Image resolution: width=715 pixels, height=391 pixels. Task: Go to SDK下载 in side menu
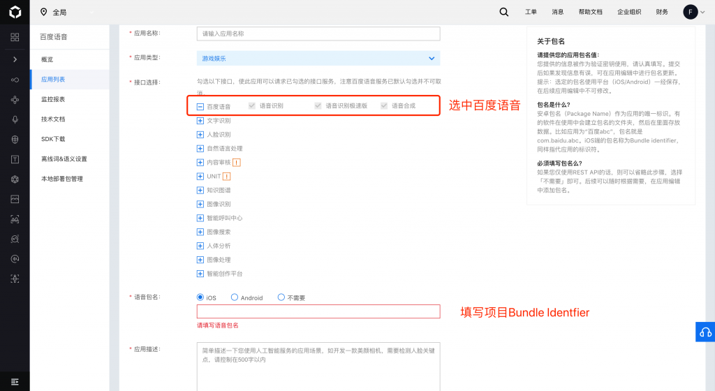(x=53, y=139)
